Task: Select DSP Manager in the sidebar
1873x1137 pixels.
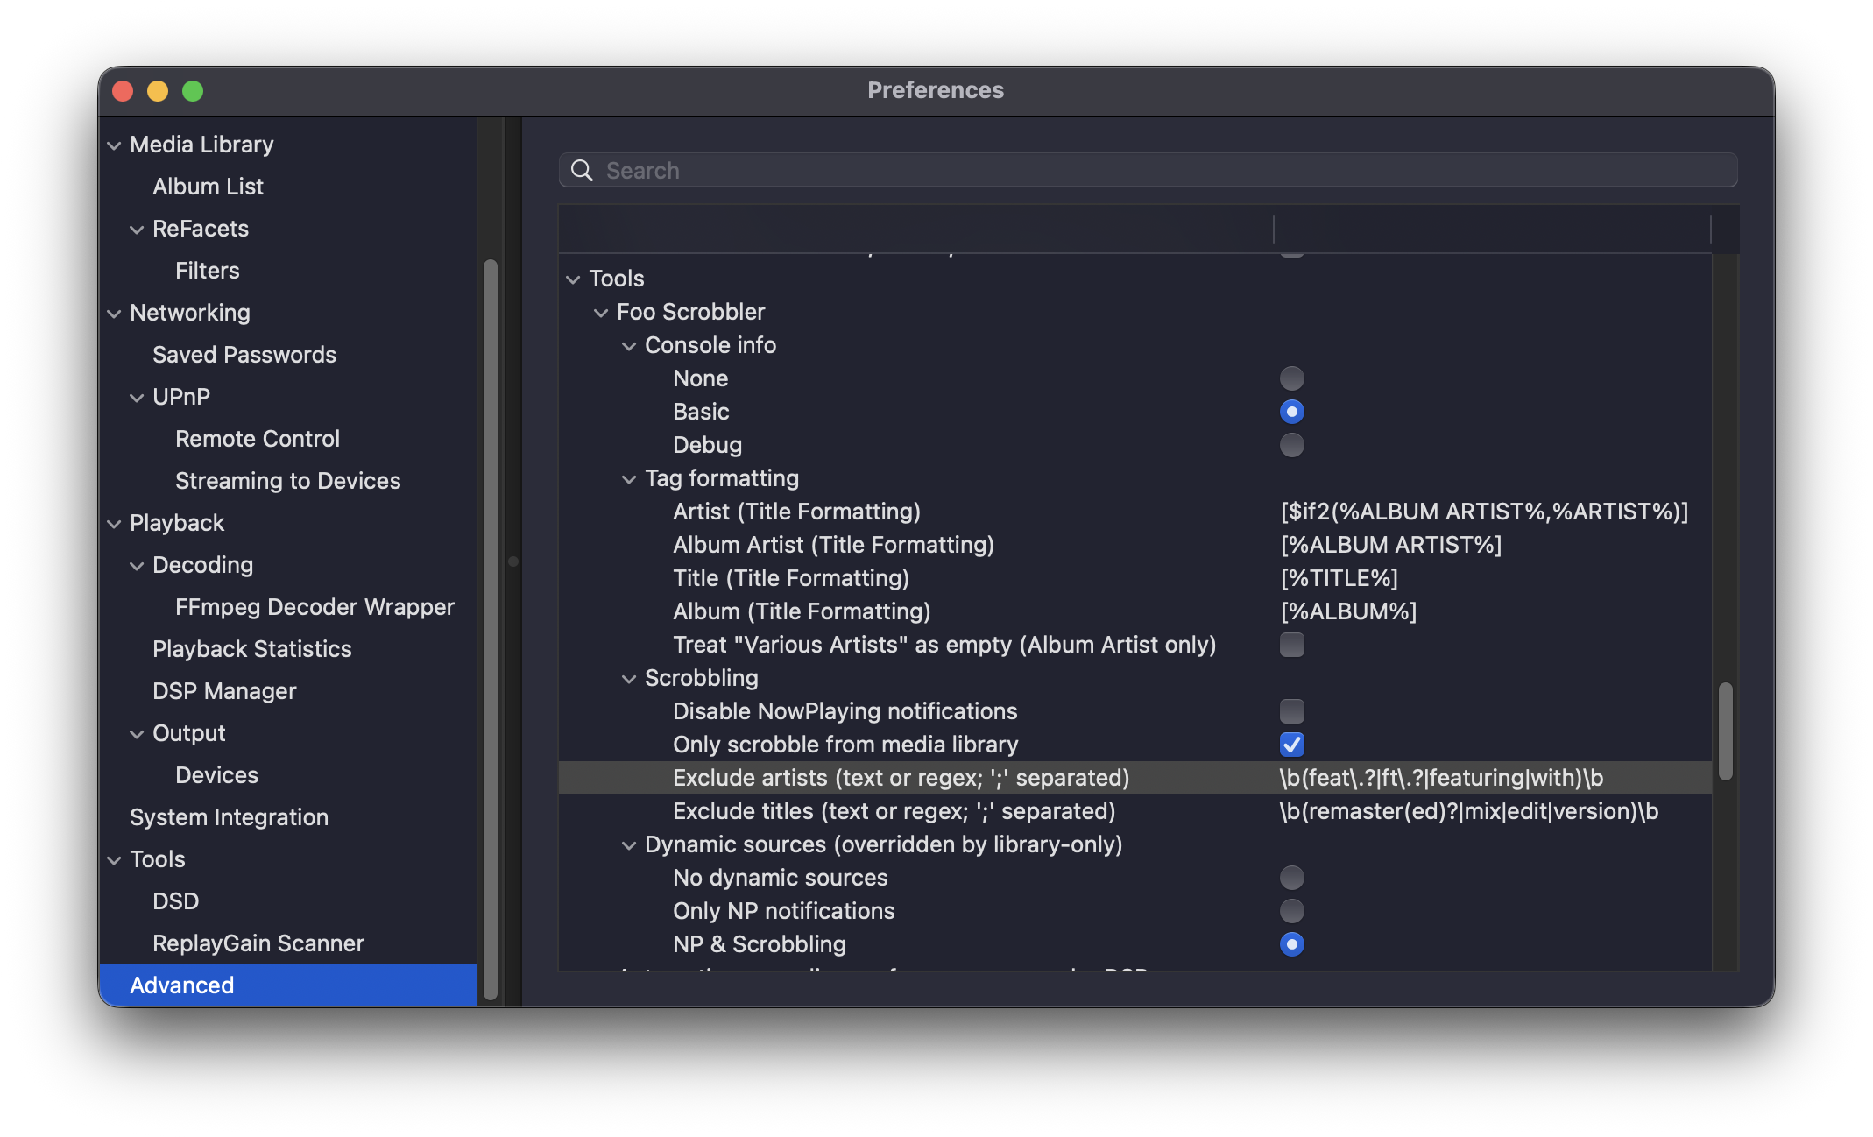Action: click(224, 690)
